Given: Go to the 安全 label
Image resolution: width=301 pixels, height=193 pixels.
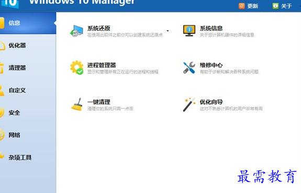Looking at the screenshot, I should [x=15, y=113].
